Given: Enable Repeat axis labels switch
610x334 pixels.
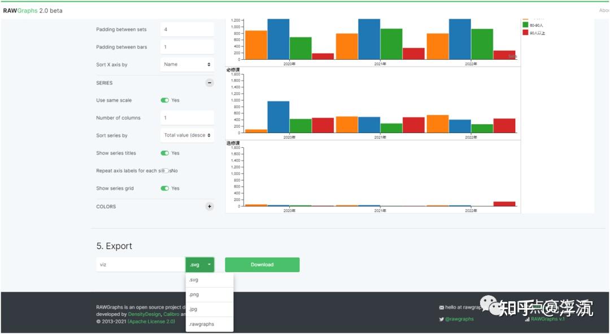Looking at the screenshot, I should [165, 171].
